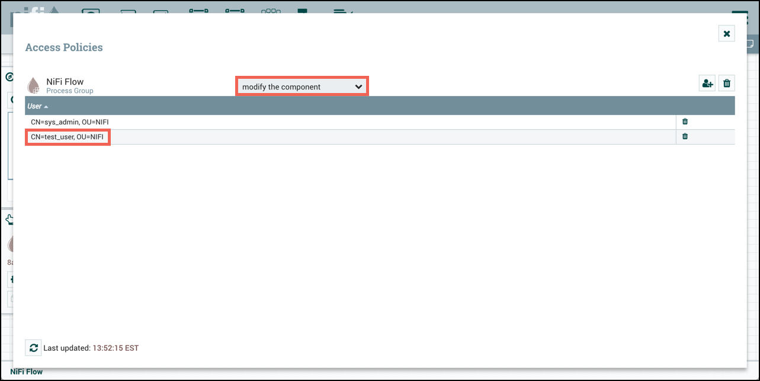
Task: Remove CN=sys_admin, OU=NIFI using its trash icon
Action: pos(685,121)
